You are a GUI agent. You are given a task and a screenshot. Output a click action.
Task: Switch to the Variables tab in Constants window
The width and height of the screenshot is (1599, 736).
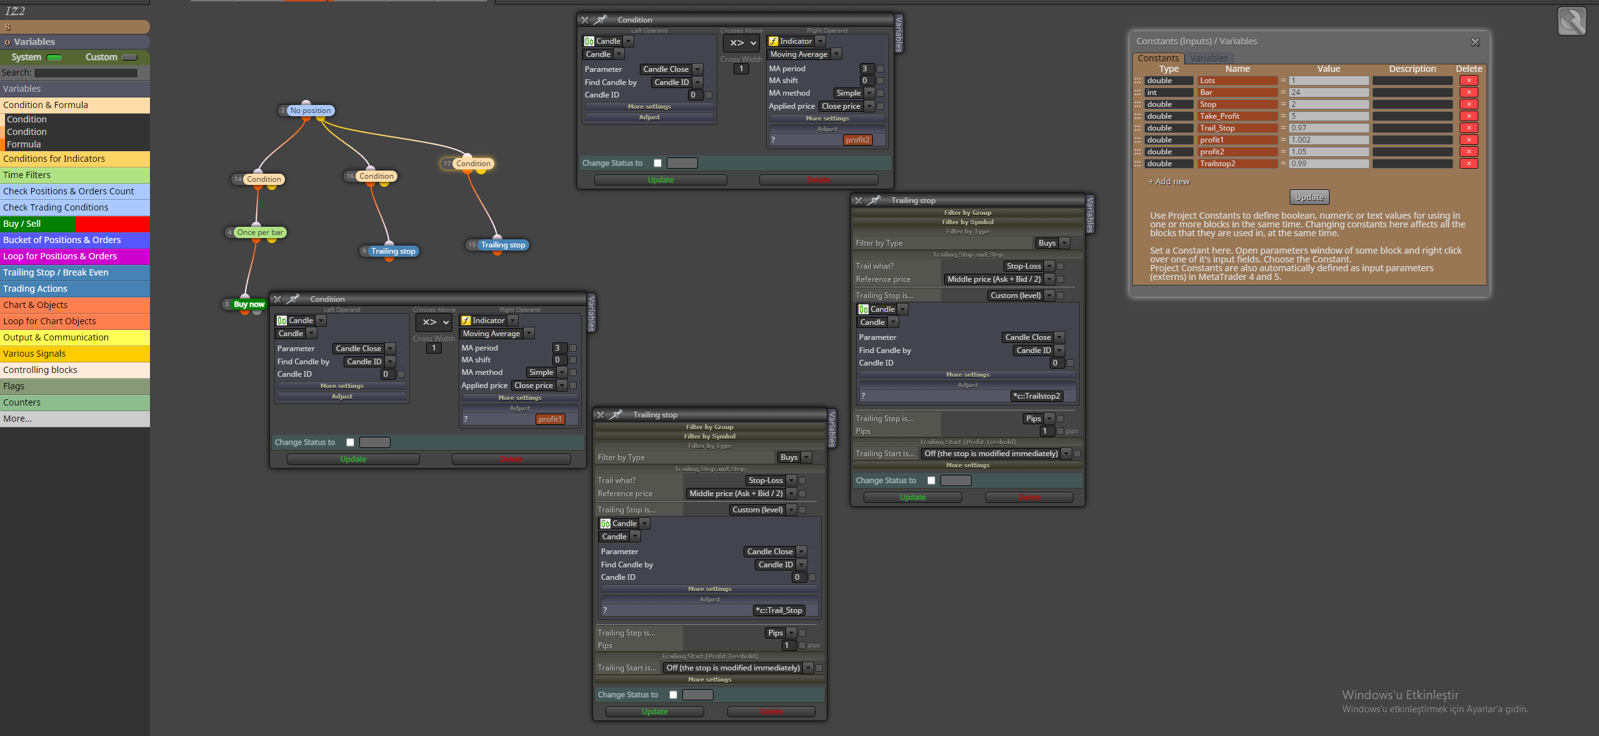pos(1208,58)
